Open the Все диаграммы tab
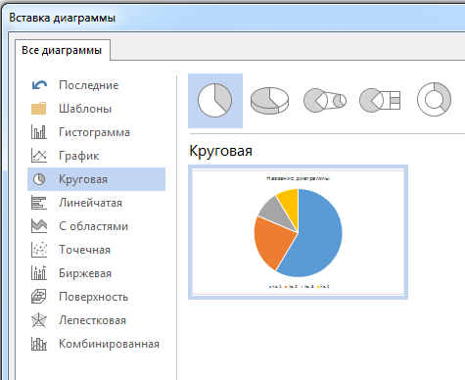465x380 pixels. 63,50
